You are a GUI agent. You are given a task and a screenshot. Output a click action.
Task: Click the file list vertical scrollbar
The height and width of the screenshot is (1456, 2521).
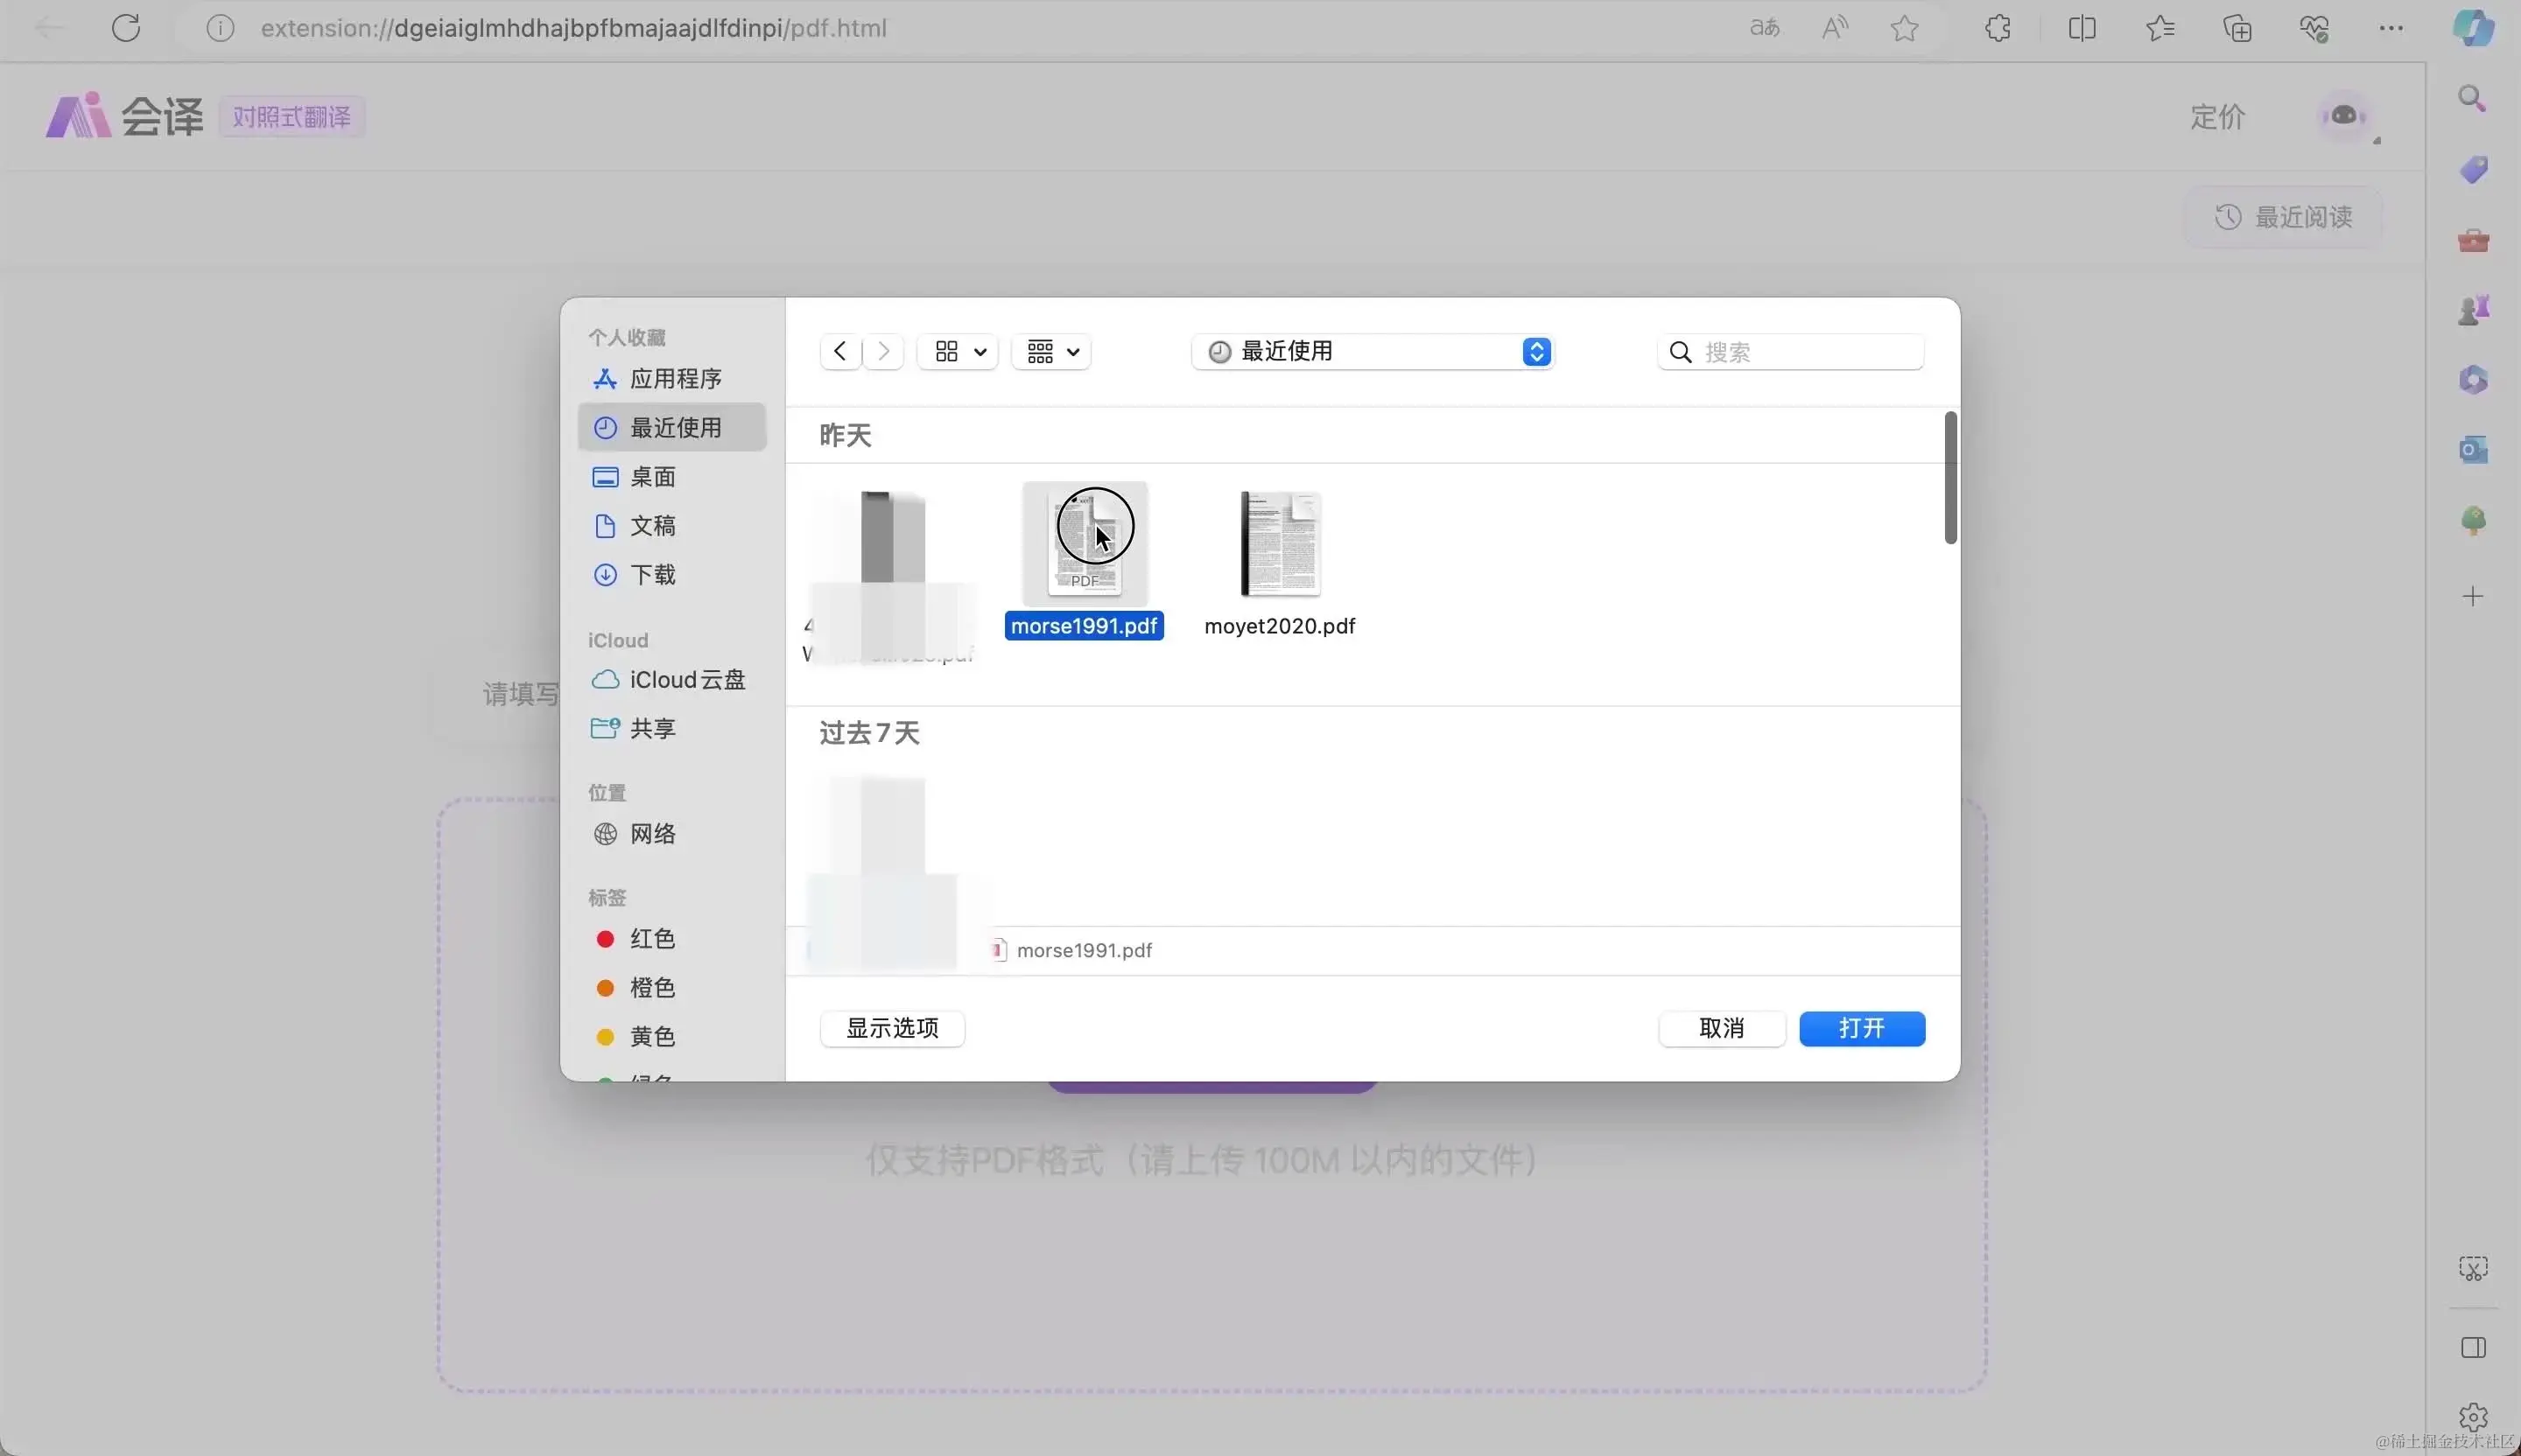pos(1949,478)
